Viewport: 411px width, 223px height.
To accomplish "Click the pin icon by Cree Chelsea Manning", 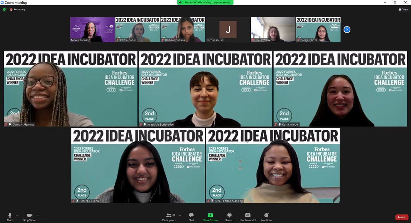I will [x=212, y=201].
